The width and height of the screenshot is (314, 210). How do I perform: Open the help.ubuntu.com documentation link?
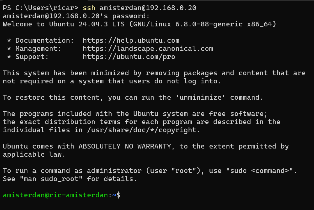pyautogui.click(x=131, y=40)
